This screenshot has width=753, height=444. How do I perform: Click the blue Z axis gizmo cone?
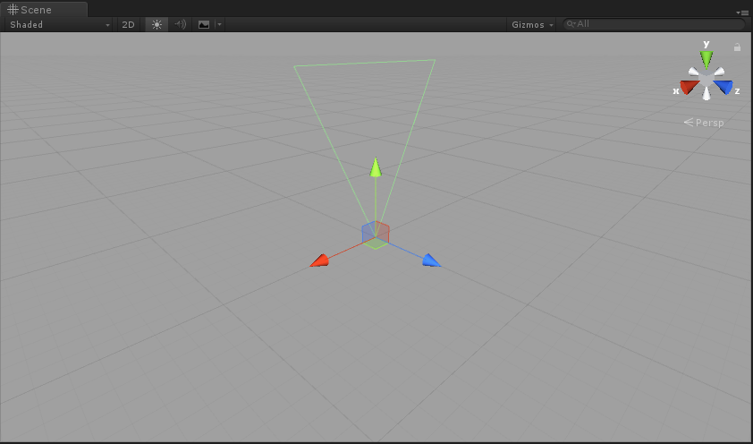(723, 87)
